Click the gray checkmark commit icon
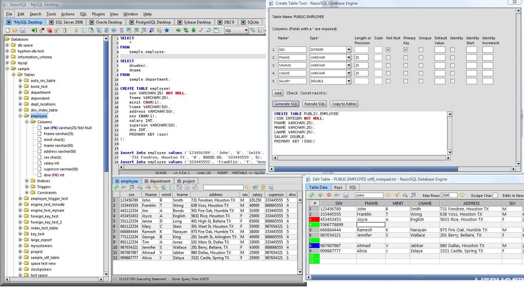 pyautogui.click(x=201, y=30)
